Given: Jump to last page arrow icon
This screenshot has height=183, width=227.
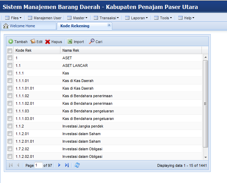Looking at the screenshot, I should tap(67, 165).
